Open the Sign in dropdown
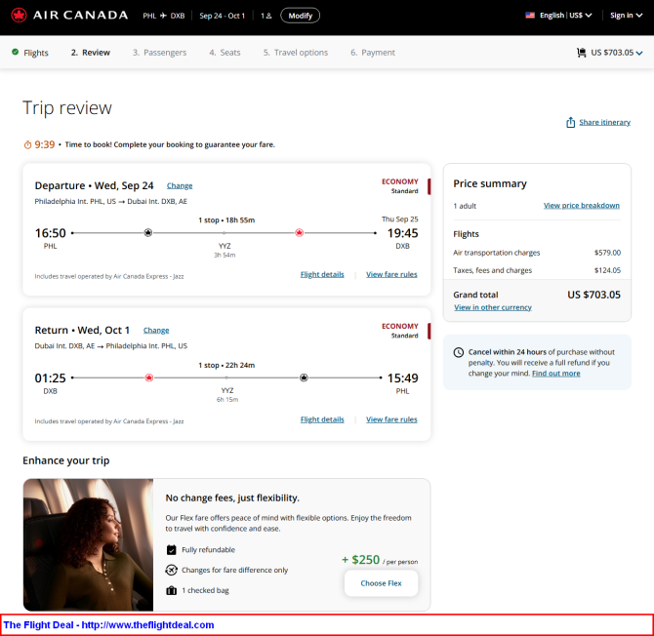 (626, 16)
